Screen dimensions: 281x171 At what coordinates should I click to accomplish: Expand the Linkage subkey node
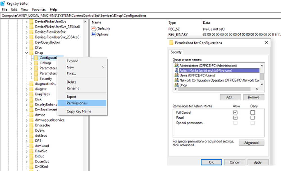(31, 63)
